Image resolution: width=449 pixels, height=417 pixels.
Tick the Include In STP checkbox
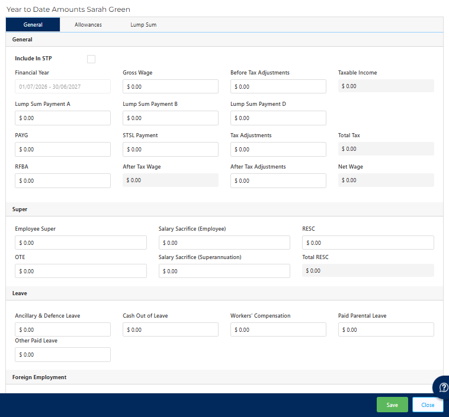tap(91, 59)
